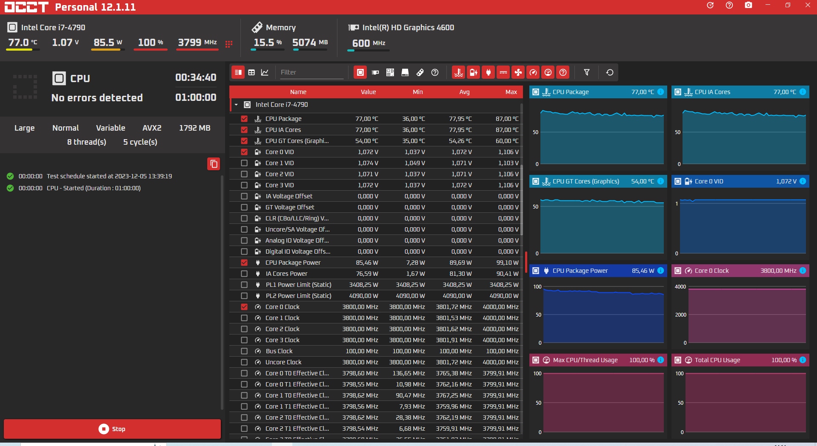Open info for Core 0 Clock graph
Image resolution: width=817 pixels, height=446 pixels.
pos(803,271)
